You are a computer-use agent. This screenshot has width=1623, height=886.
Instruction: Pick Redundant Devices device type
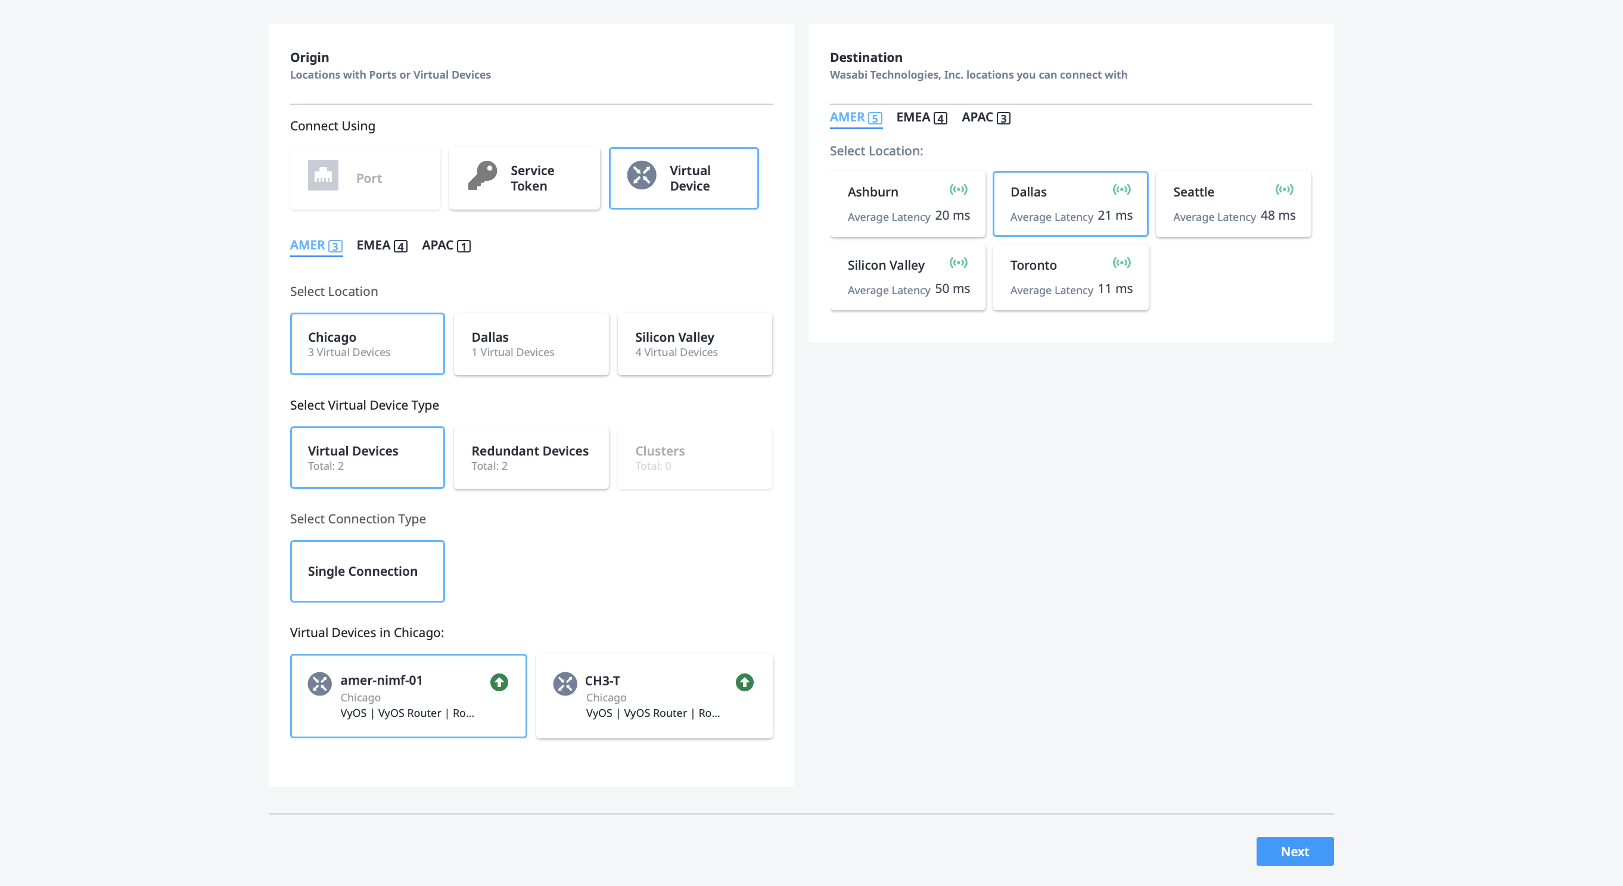(531, 458)
